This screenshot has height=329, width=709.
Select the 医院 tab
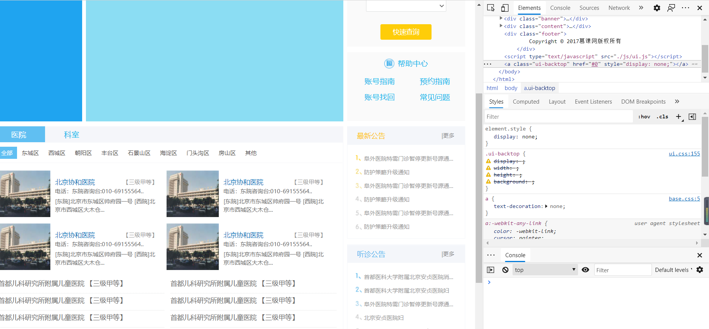22,135
